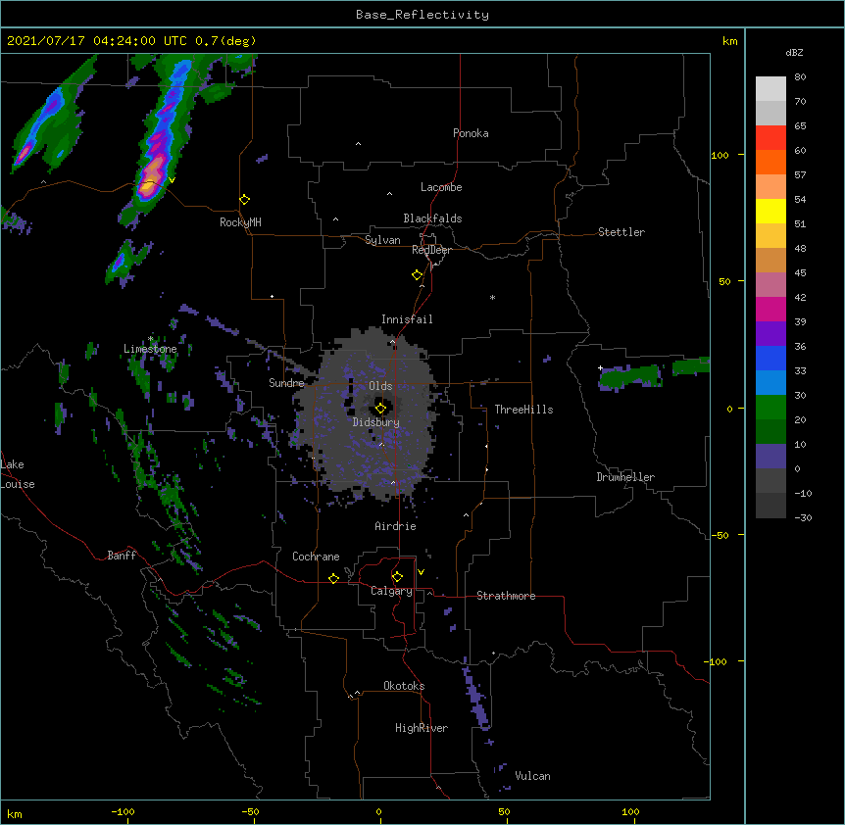Click the yellow V marker east of Calgary
Viewport: 845px width, 825px height.
421,572
